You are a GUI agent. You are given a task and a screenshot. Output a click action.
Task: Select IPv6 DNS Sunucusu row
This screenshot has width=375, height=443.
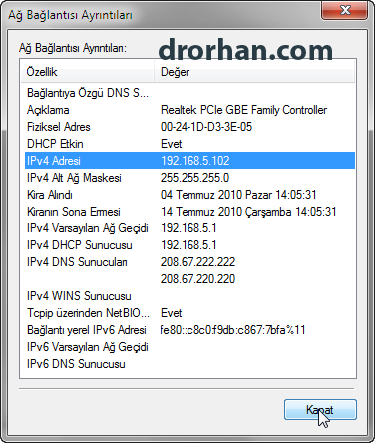pos(189,364)
